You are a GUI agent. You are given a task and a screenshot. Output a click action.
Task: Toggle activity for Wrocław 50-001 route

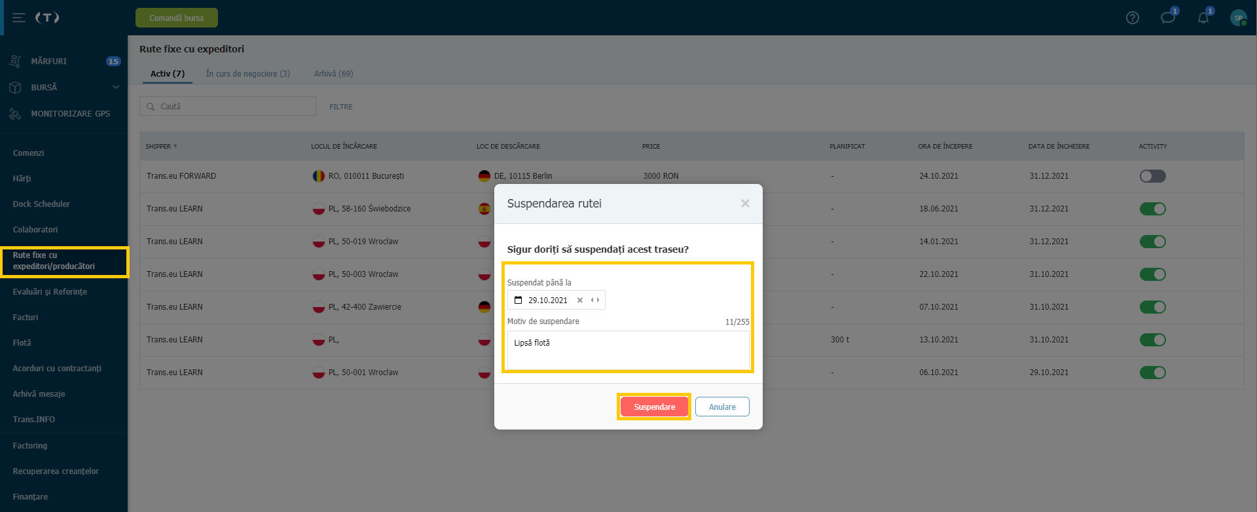pyautogui.click(x=1152, y=373)
